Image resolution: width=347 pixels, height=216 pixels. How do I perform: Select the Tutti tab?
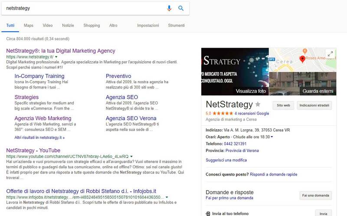point(10,25)
